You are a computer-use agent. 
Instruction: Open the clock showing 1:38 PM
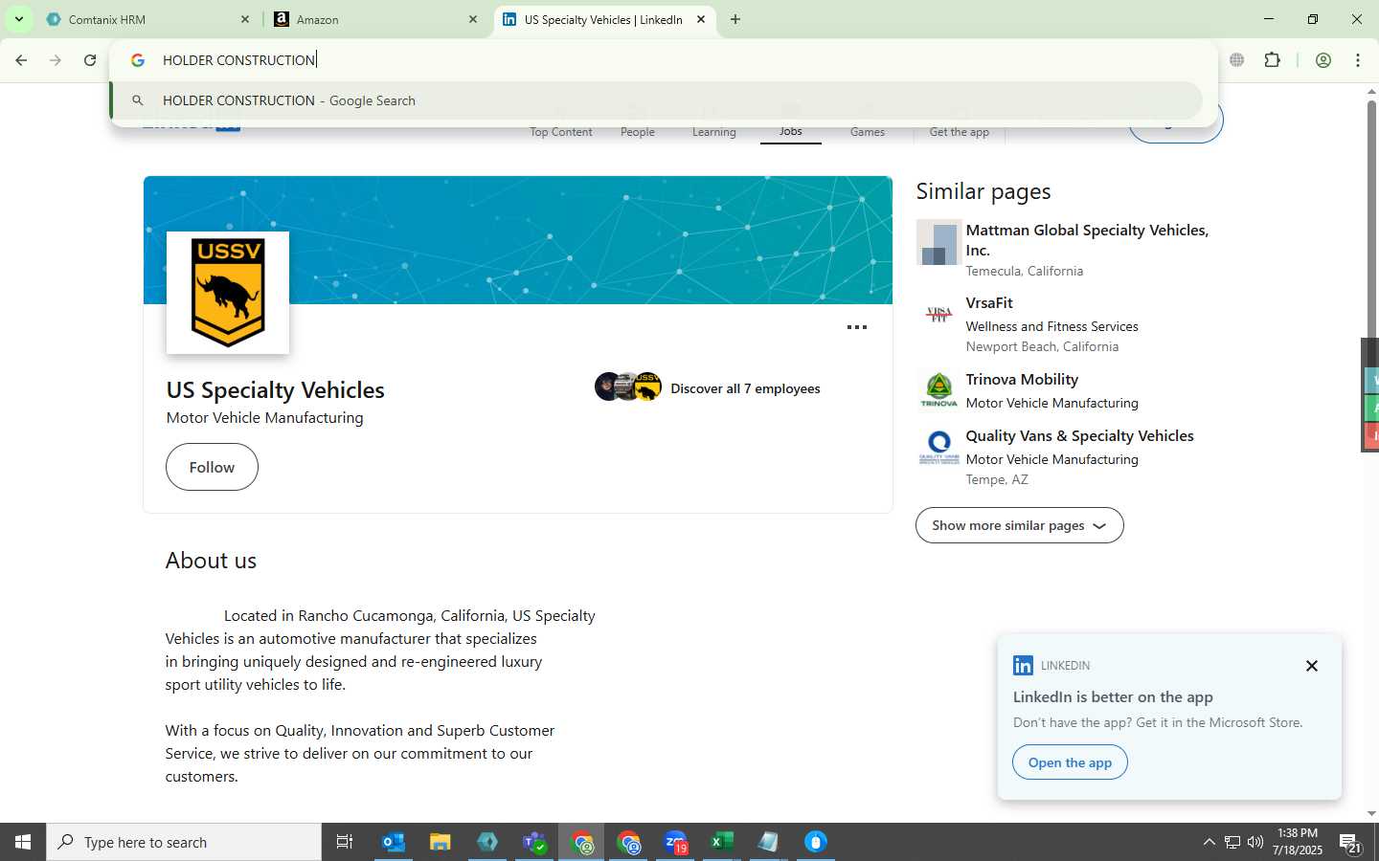click(1298, 842)
